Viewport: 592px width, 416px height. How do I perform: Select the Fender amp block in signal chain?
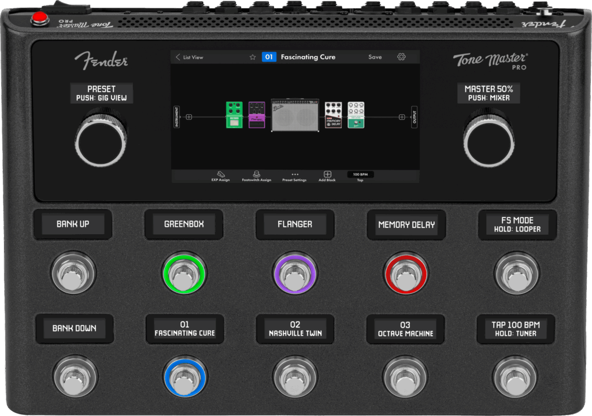click(x=295, y=115)
